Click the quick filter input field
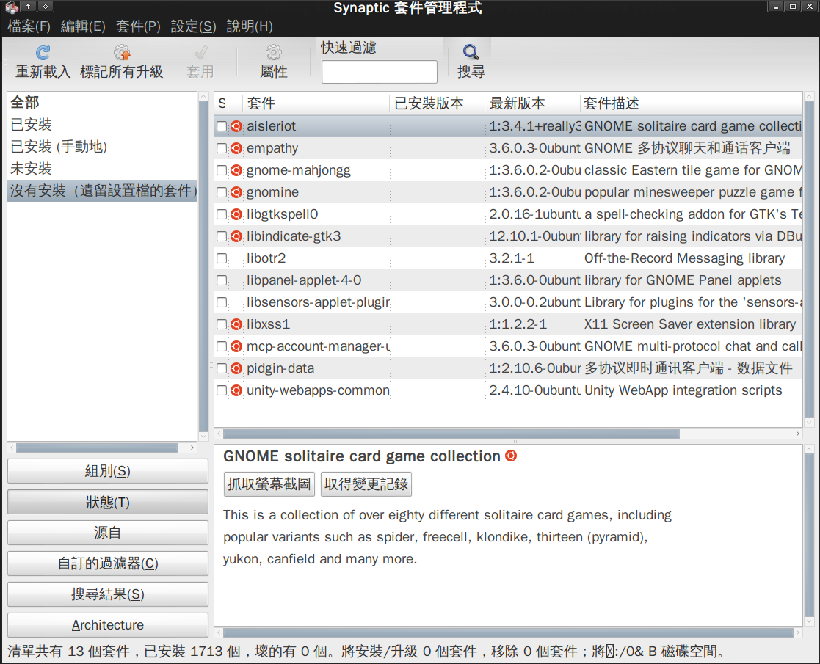This screenshot has width=820, height=664. click(380, 72)
